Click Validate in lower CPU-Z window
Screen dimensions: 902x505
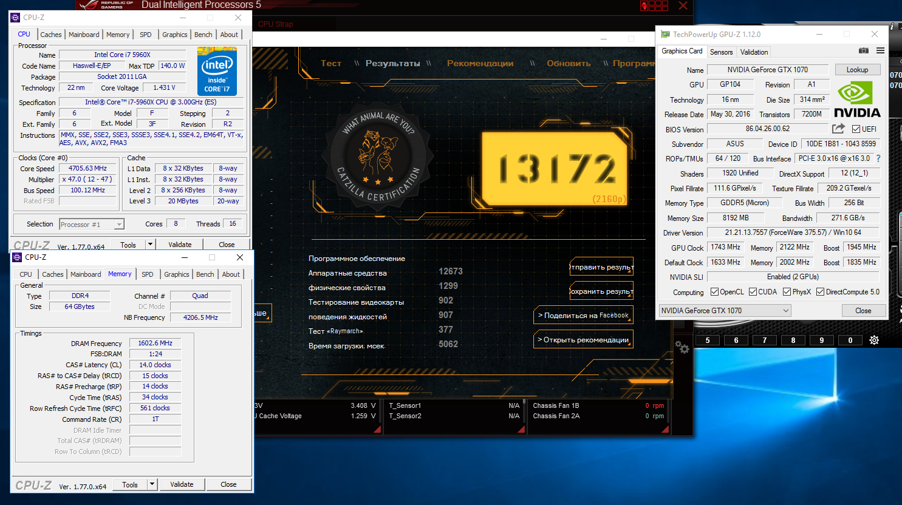(182, 484)
